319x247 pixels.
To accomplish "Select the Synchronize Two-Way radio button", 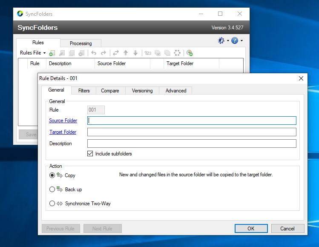I will [x=52, y=203].
